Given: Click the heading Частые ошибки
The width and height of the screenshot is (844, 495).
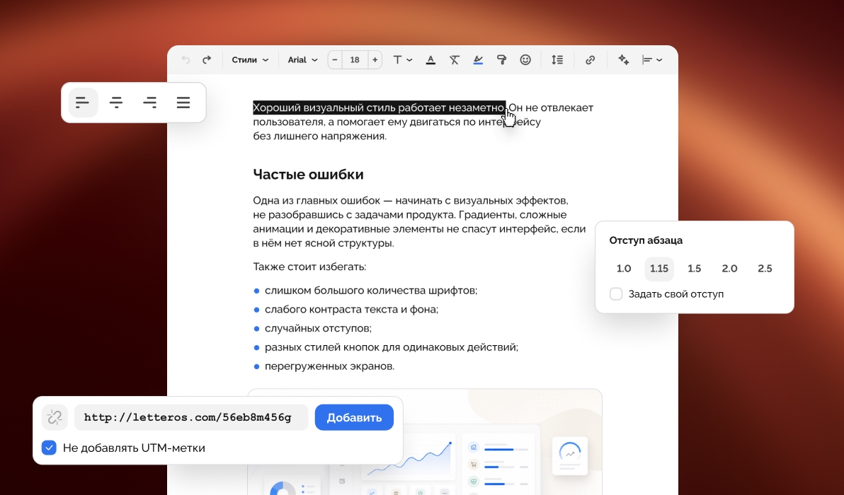Looking at the screenshot, I should tap(309, 174).
